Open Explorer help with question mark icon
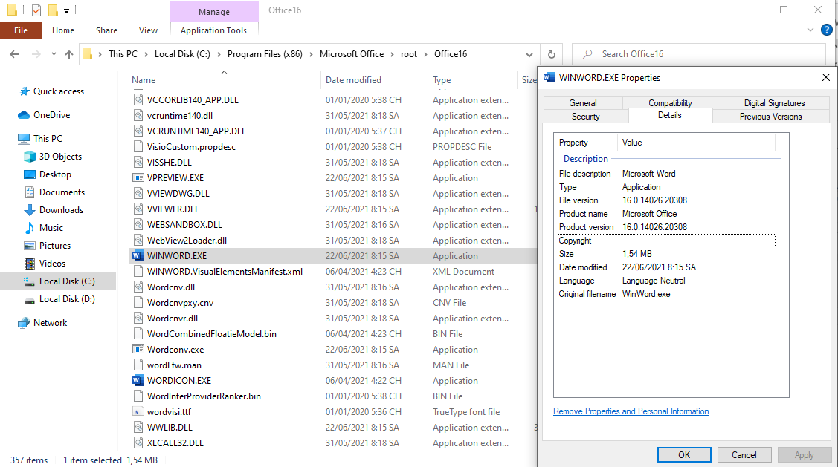 [826, 30]
